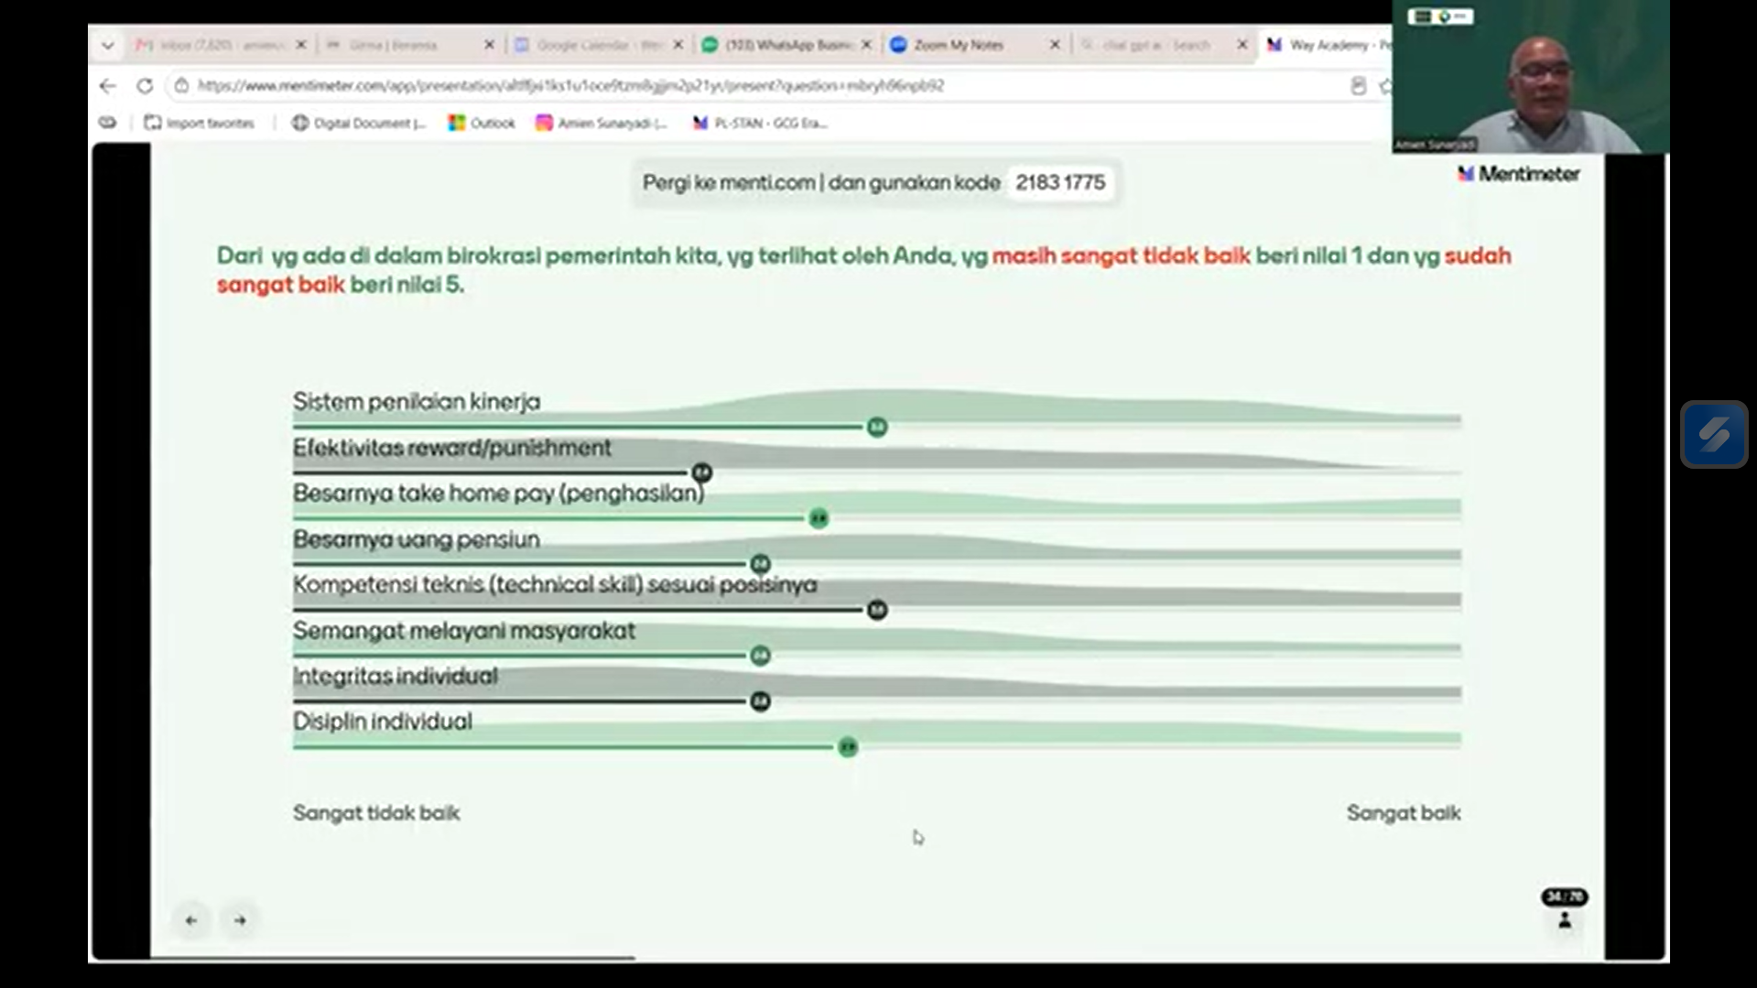Click the browser address bar URL

click(x=570, y=85)
